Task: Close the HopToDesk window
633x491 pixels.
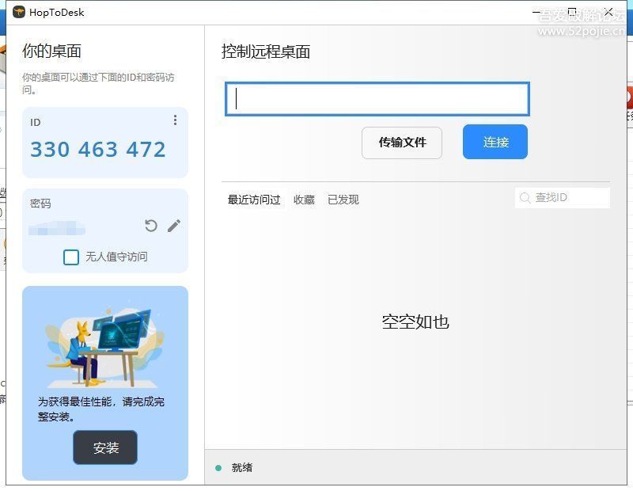Action: click(608, 12)
